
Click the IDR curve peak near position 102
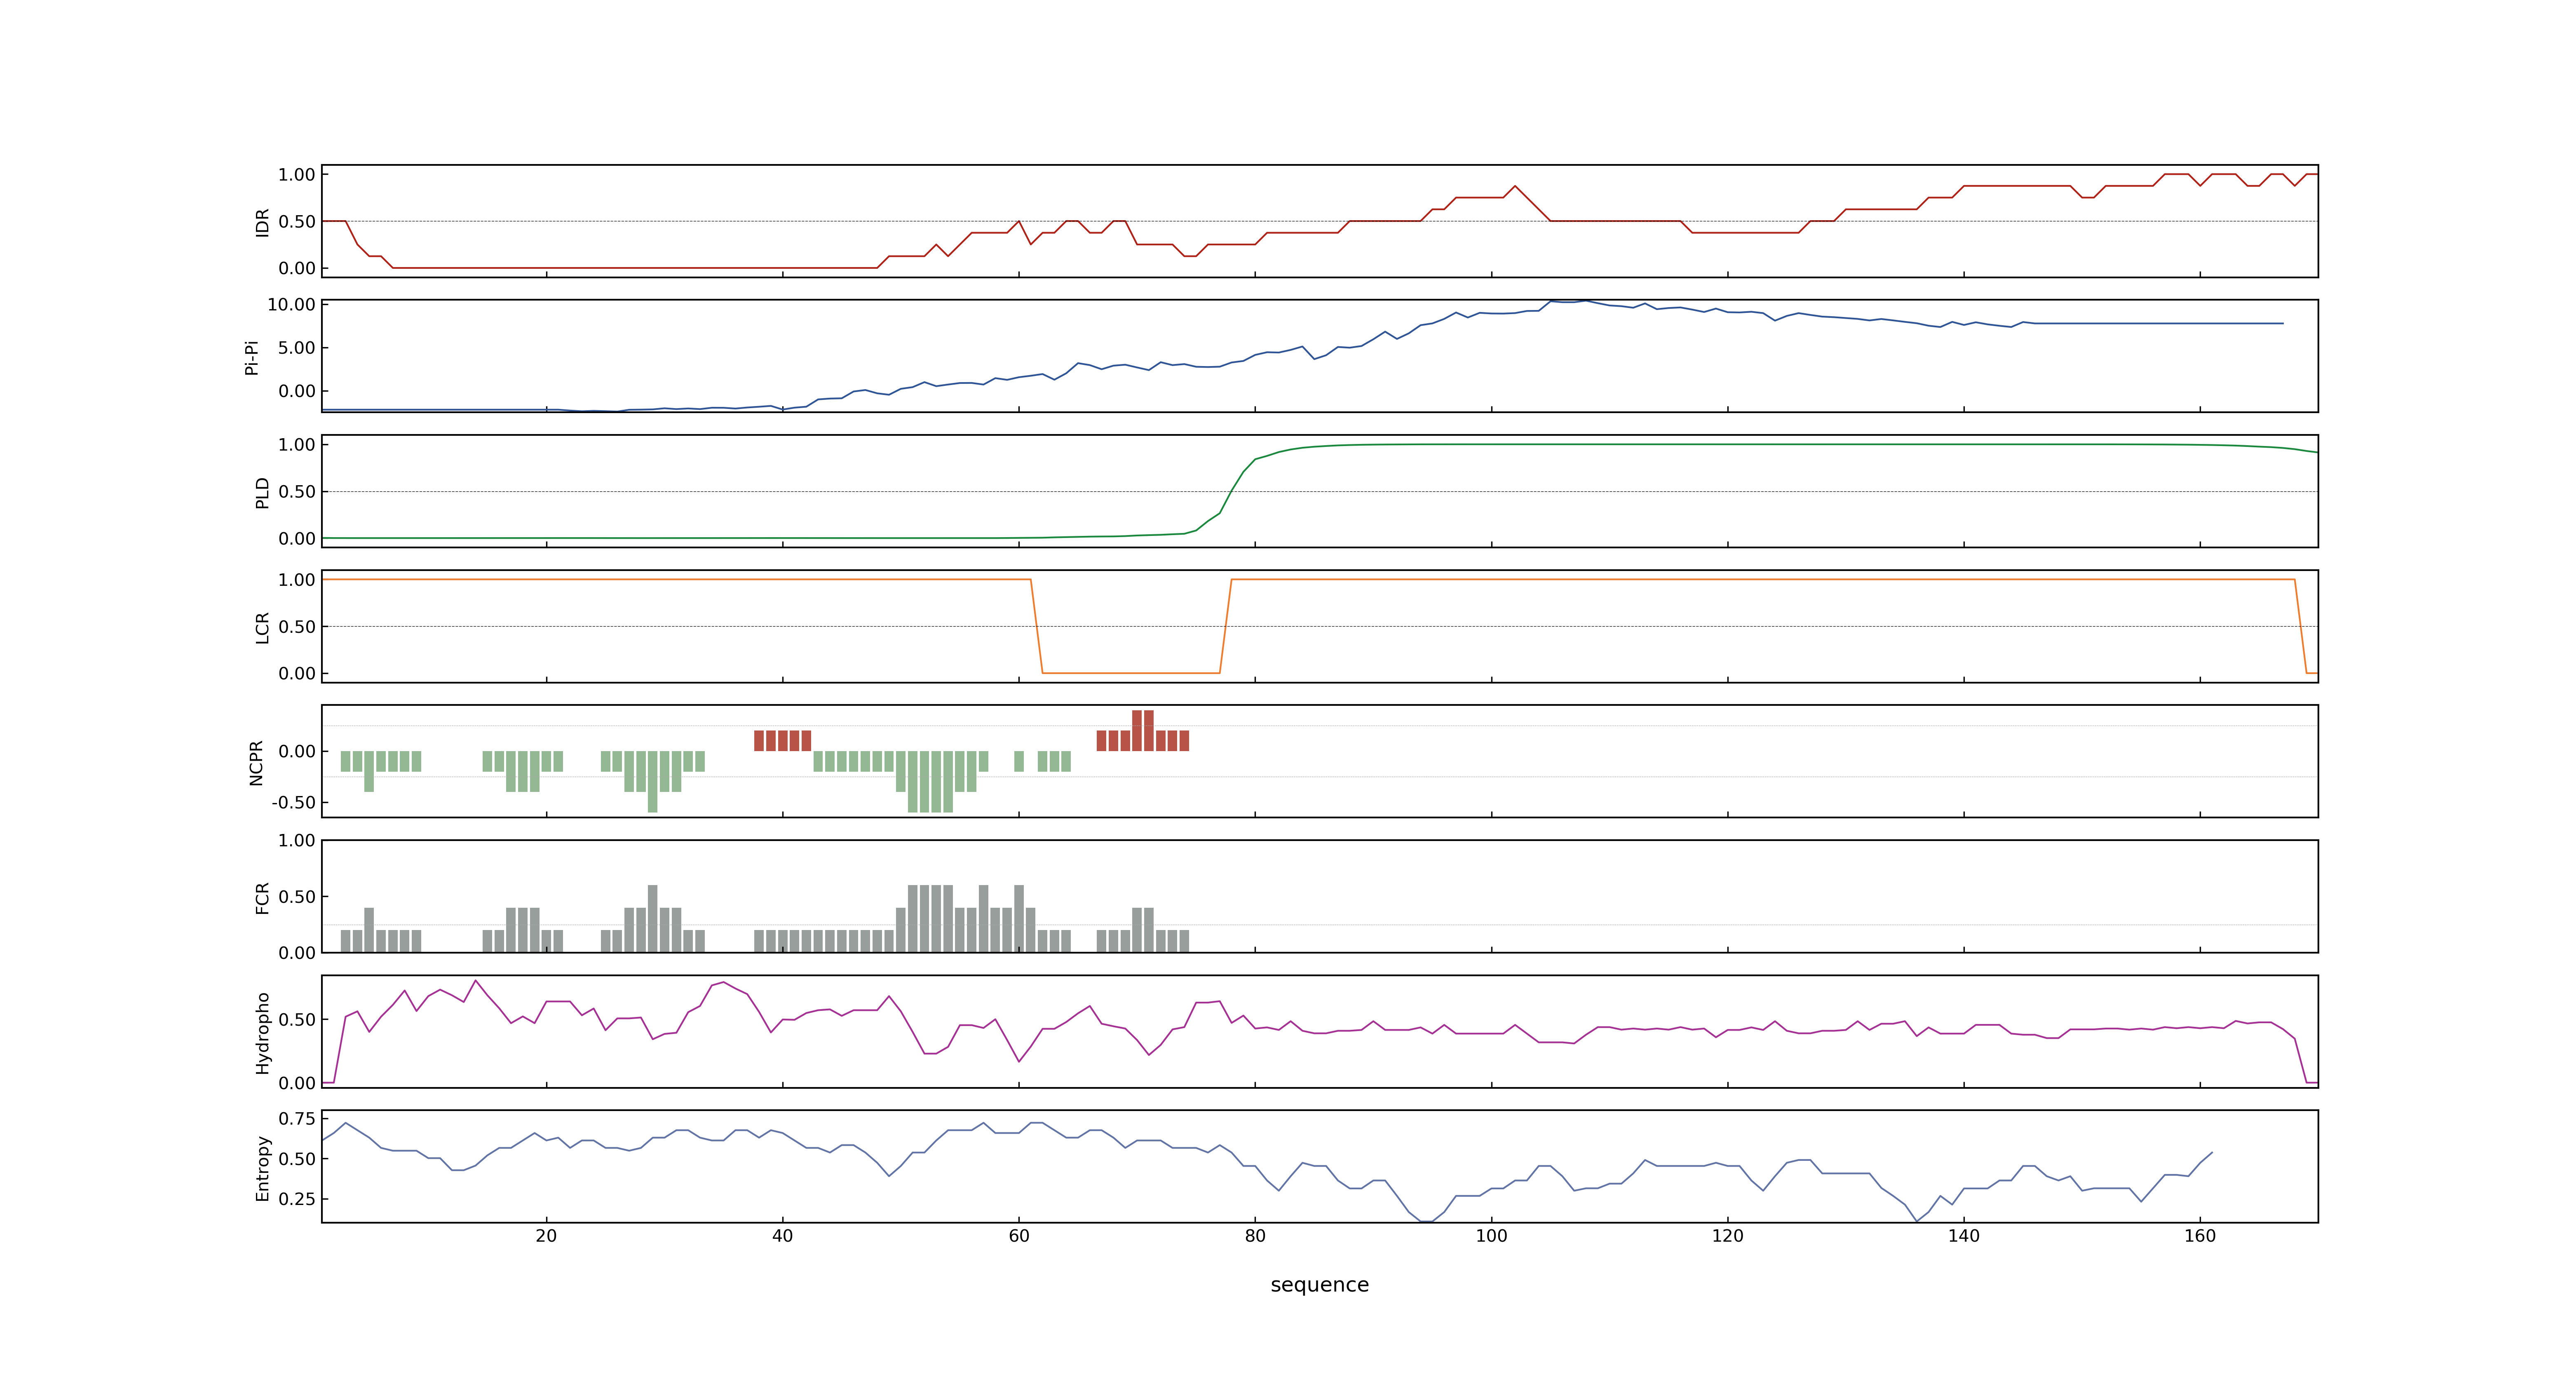(x=1515, y=186)
